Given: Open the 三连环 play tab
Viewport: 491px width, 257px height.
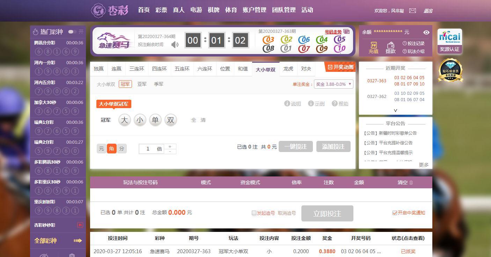Looking at the screenshot, I should [x=137, y=69].
